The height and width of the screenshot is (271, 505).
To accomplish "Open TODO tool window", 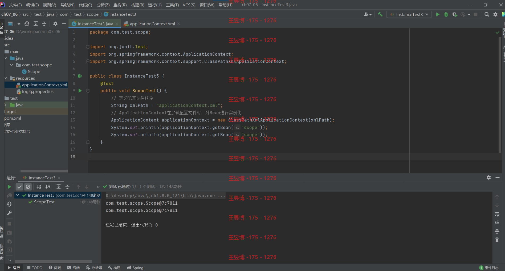I will point(35,268).
